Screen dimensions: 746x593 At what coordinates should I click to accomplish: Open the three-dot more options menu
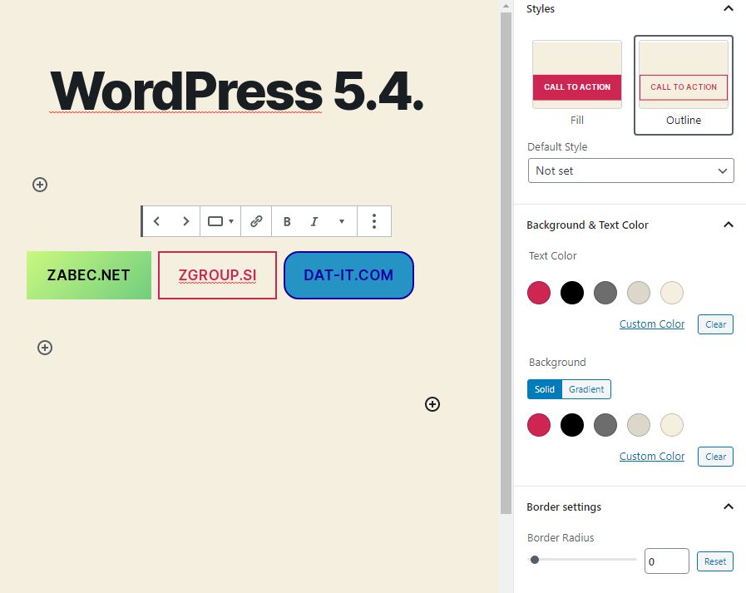pyautogui.click(x=374, y=221)
